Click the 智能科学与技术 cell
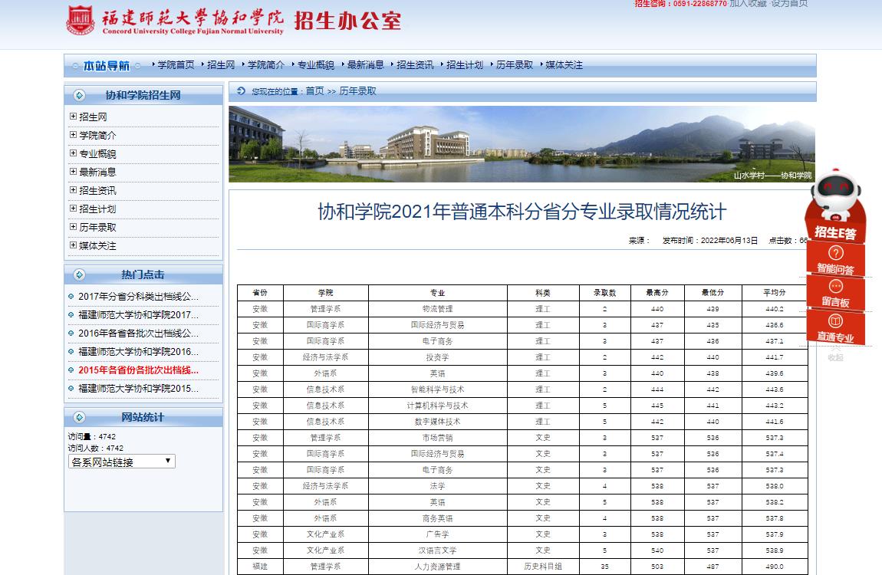The image size is (882, 575). (438, 389)
